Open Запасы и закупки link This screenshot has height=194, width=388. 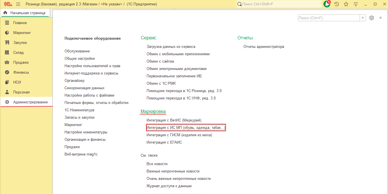(80, 118)
